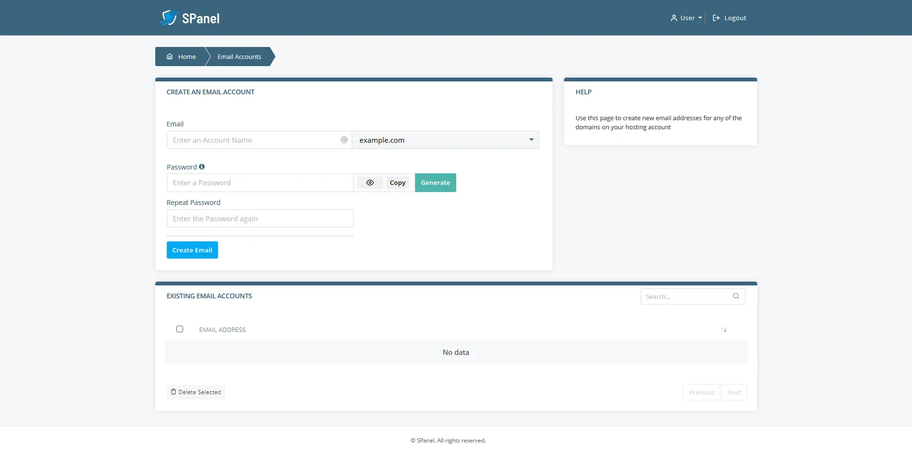
Task: Select the Email Accounts breadcrumb item
Action: coord(239,57)
